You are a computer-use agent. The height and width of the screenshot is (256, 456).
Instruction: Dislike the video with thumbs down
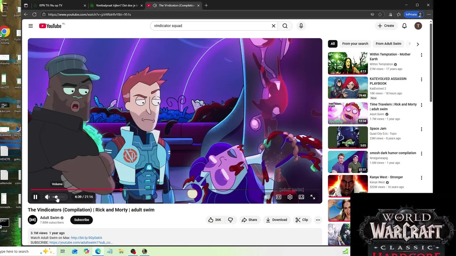230,220
